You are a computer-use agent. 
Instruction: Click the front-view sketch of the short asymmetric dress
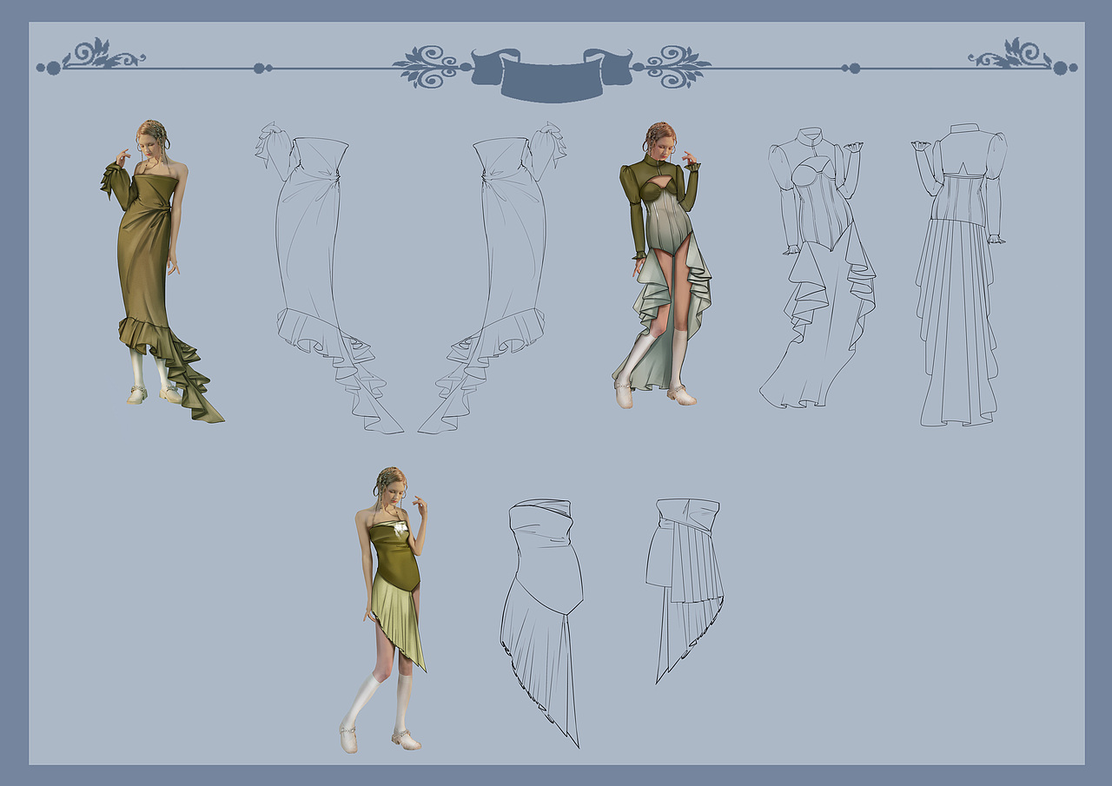click(x=542, y=623)
